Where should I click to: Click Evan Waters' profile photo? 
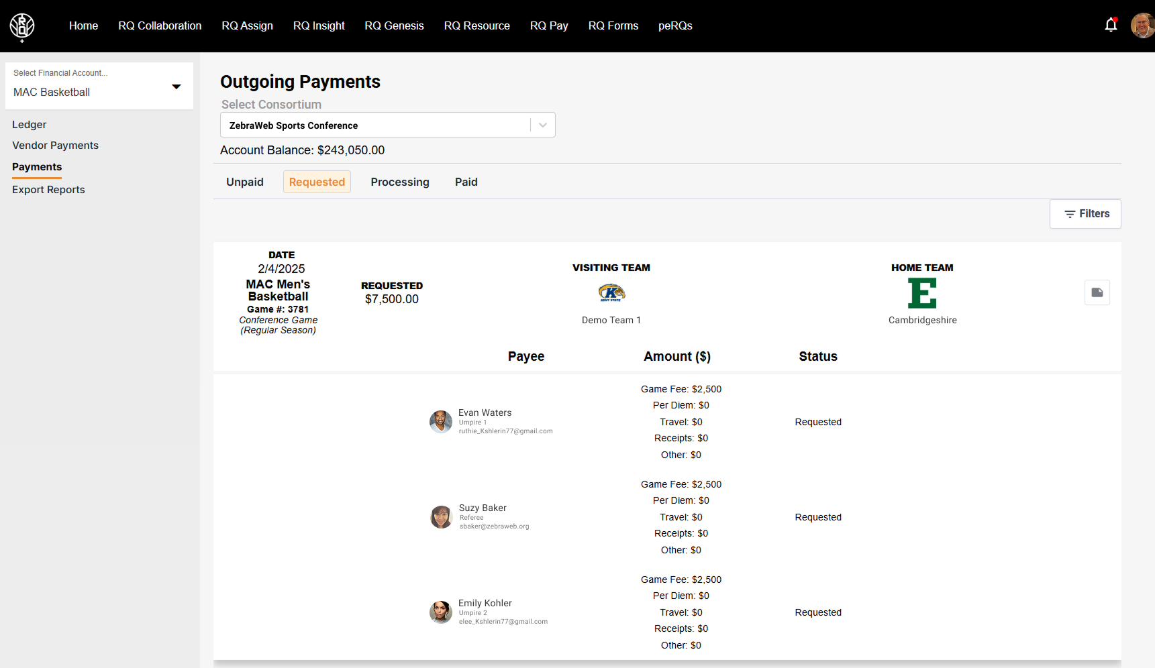(441, 422)
